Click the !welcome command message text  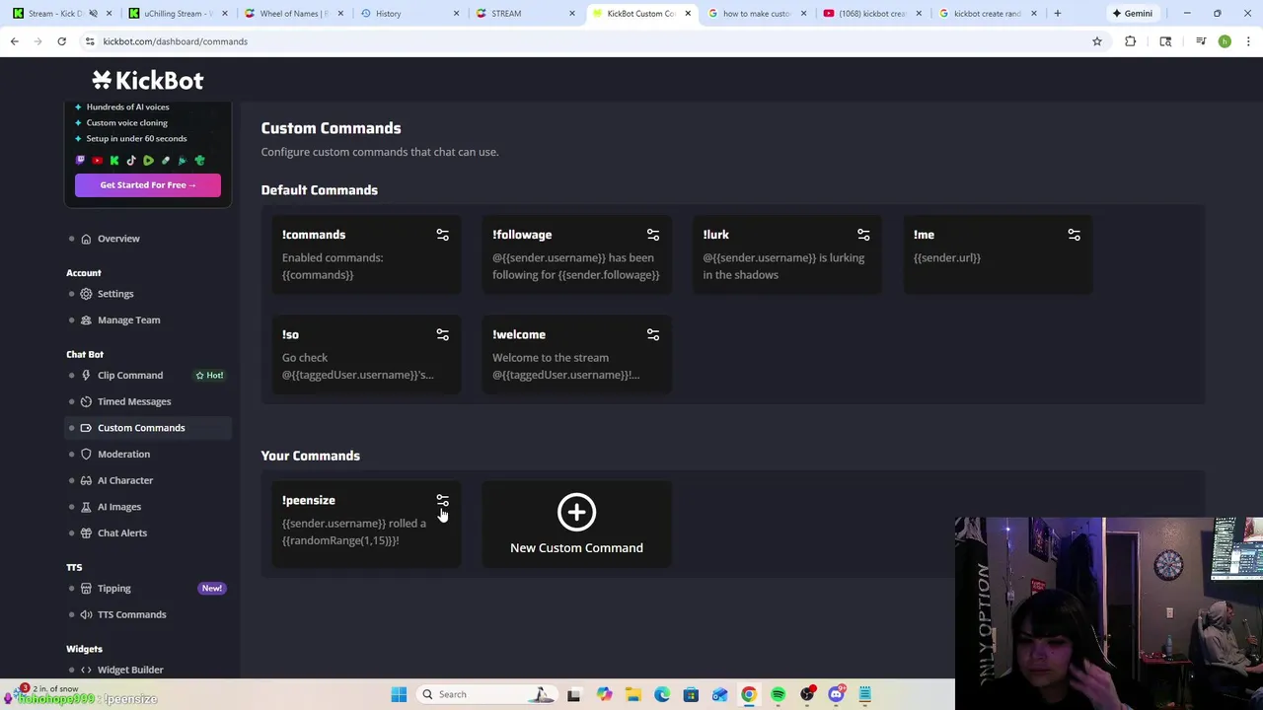566,366
